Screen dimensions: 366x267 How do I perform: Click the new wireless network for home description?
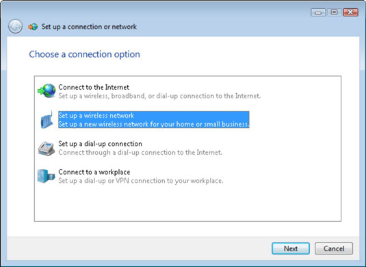coord(154,124)
